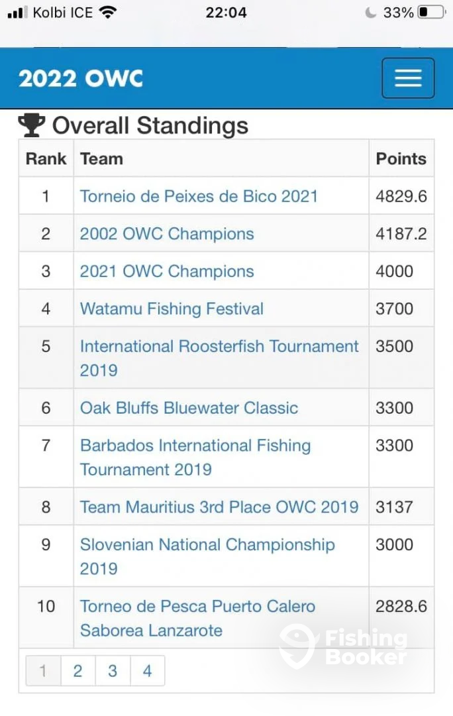
Task: Select Team Mauritius 3rd Place OWC 2019
Action: click(x=219, y=507)
